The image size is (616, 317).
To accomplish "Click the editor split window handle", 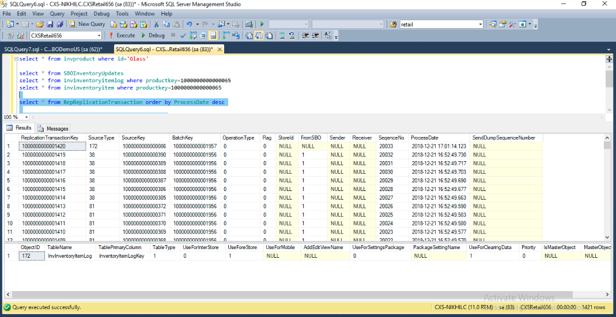I will 609,59.
